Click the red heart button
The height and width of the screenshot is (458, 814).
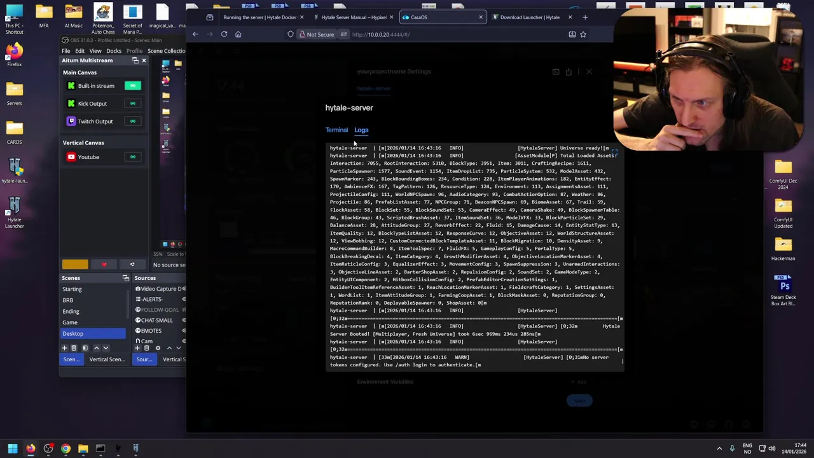point(104,265)
